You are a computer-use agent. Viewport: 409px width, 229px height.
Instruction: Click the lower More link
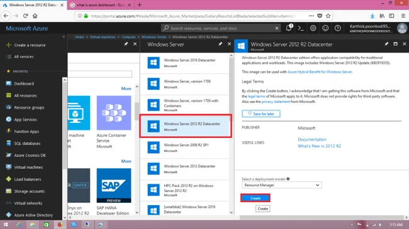click(126, 161)
